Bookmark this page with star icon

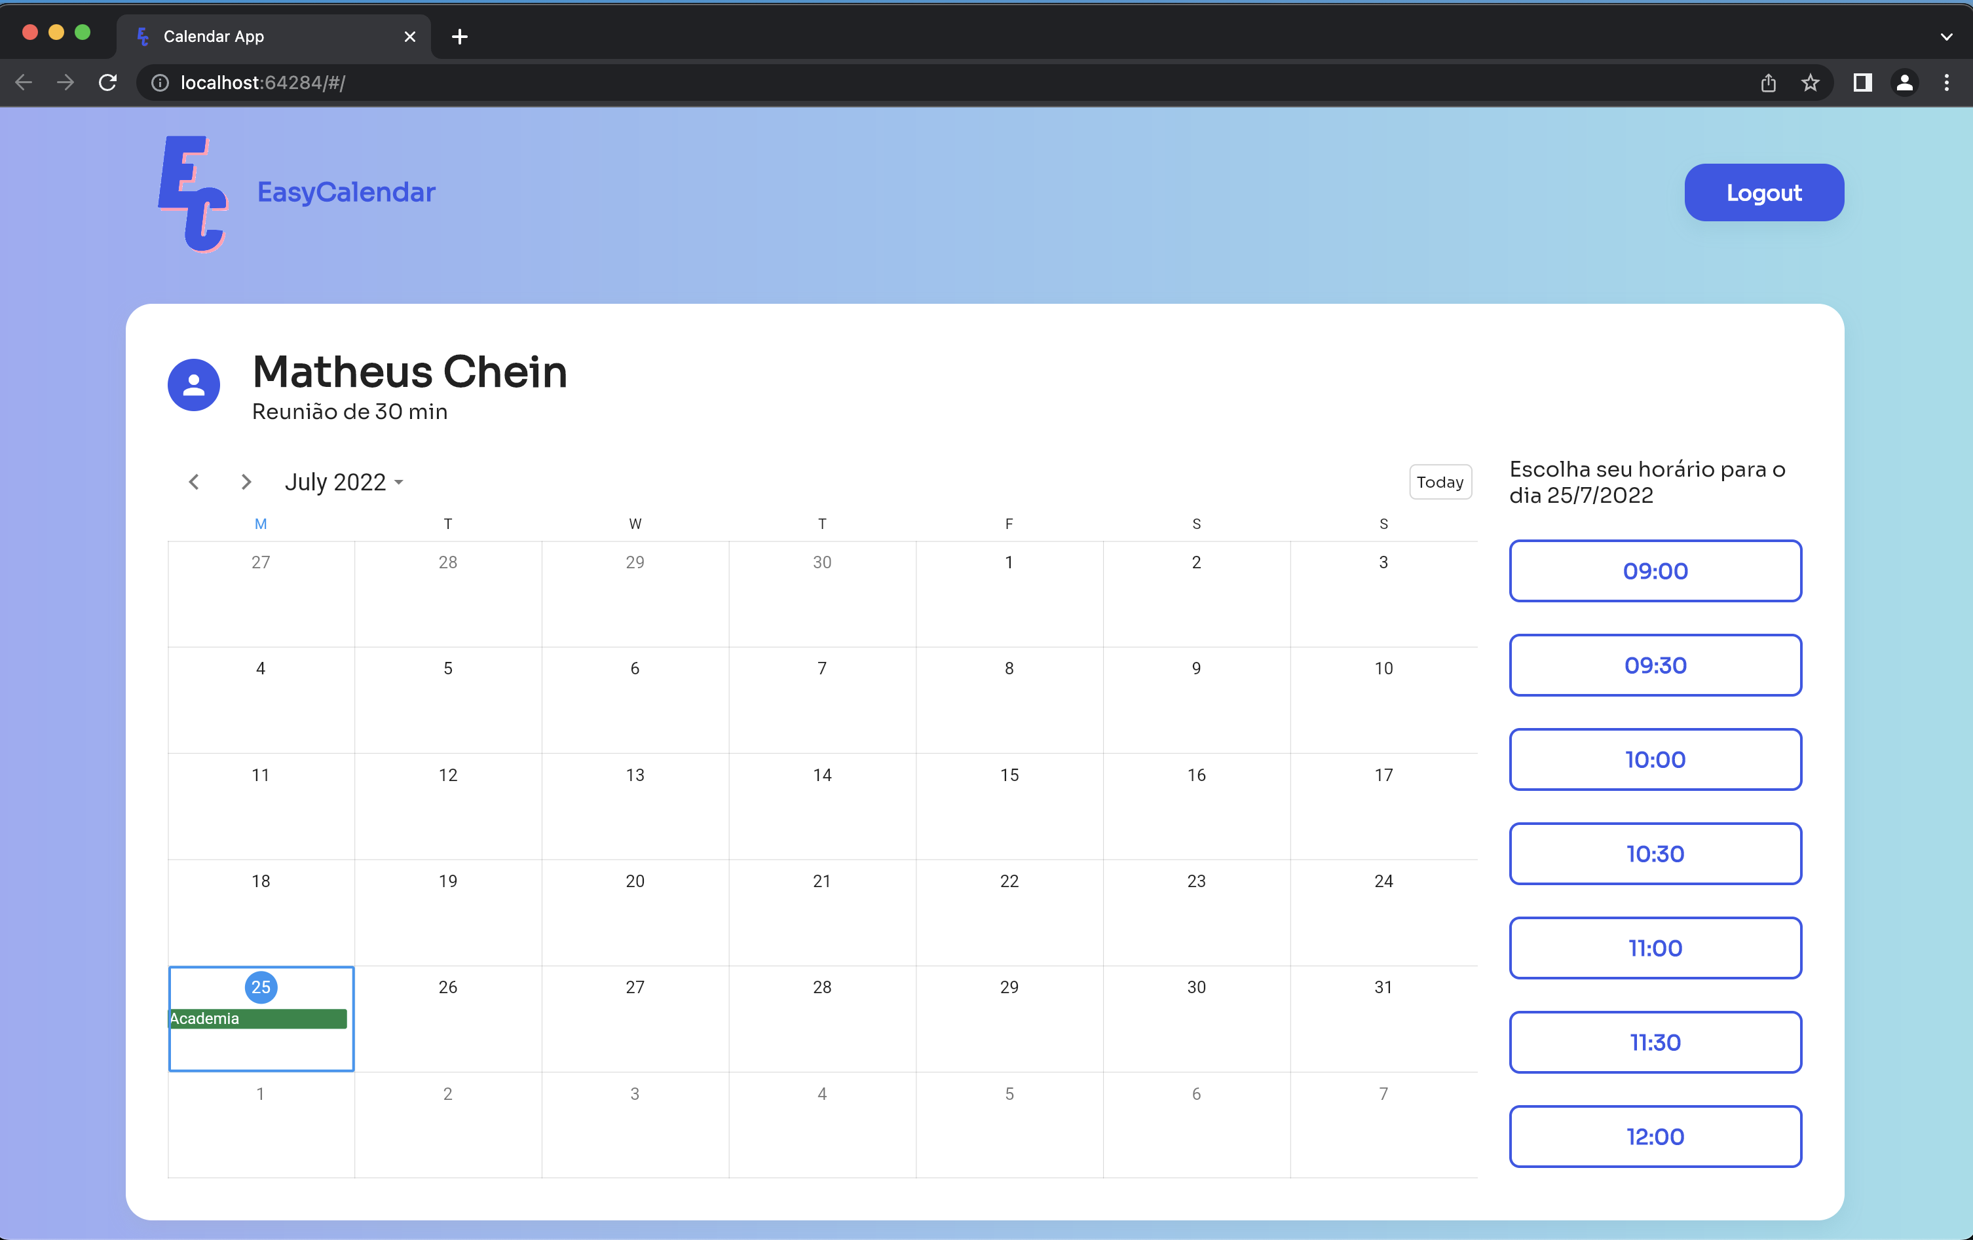click(1810, 82)
